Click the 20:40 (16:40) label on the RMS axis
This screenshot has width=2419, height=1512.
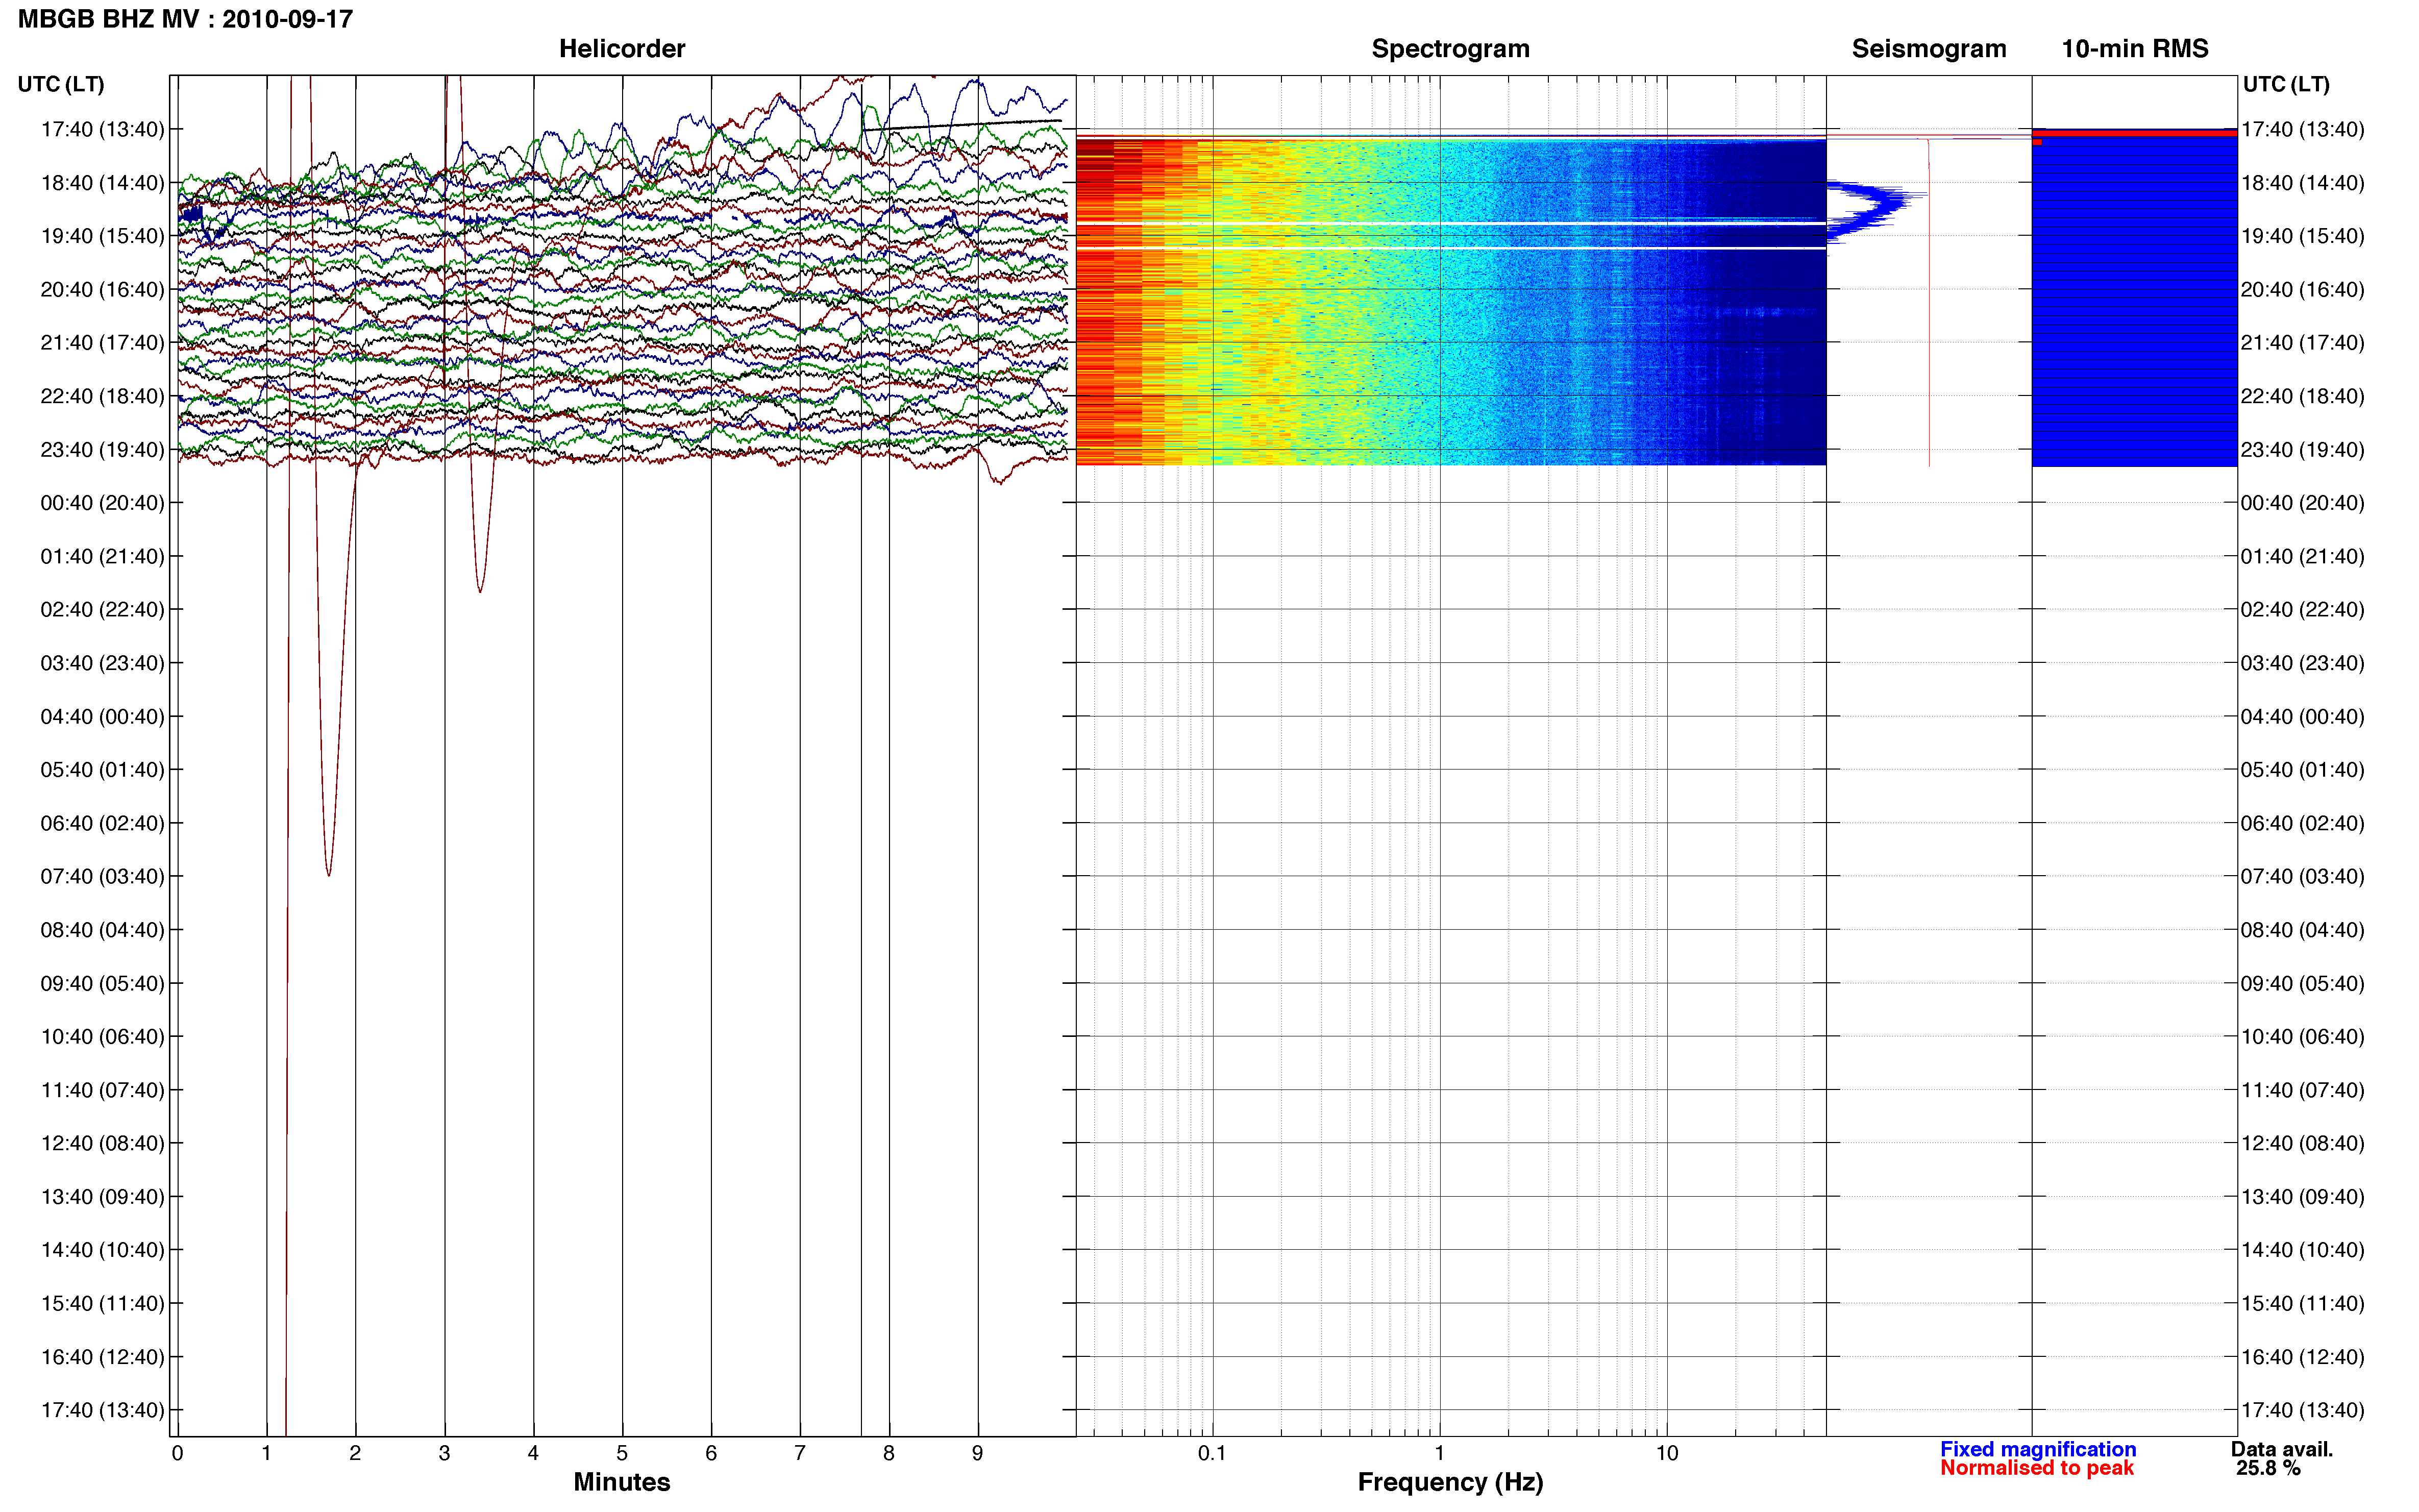(2302, 289)
